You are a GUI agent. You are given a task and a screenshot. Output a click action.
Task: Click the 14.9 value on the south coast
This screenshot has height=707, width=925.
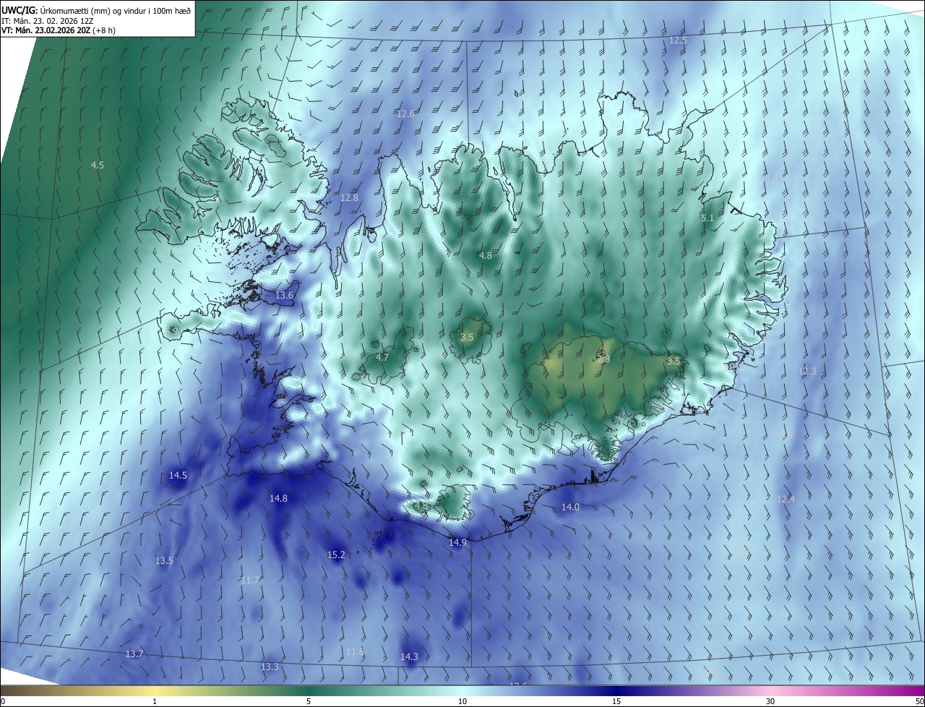pyautogui.click(x=457, y=543)
